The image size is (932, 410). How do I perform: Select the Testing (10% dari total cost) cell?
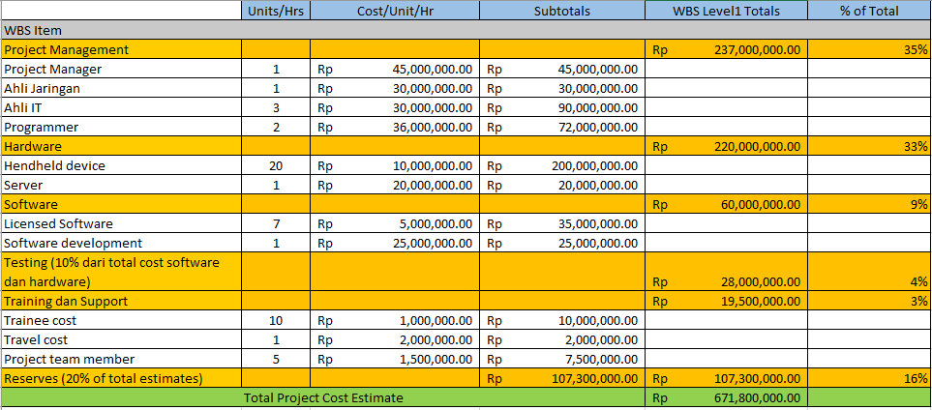point(121,272)
